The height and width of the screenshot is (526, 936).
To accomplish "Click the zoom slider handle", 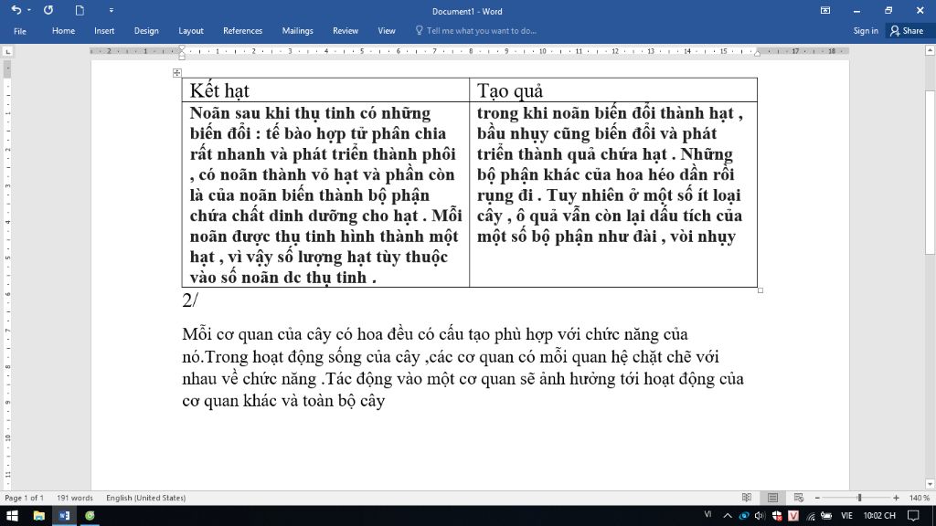I will coord(859,498).
